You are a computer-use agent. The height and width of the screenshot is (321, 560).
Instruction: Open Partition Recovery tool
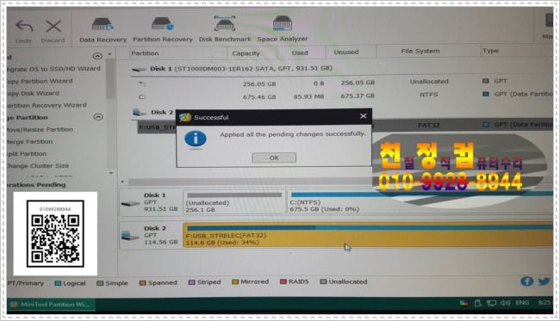tap(163, 30)
